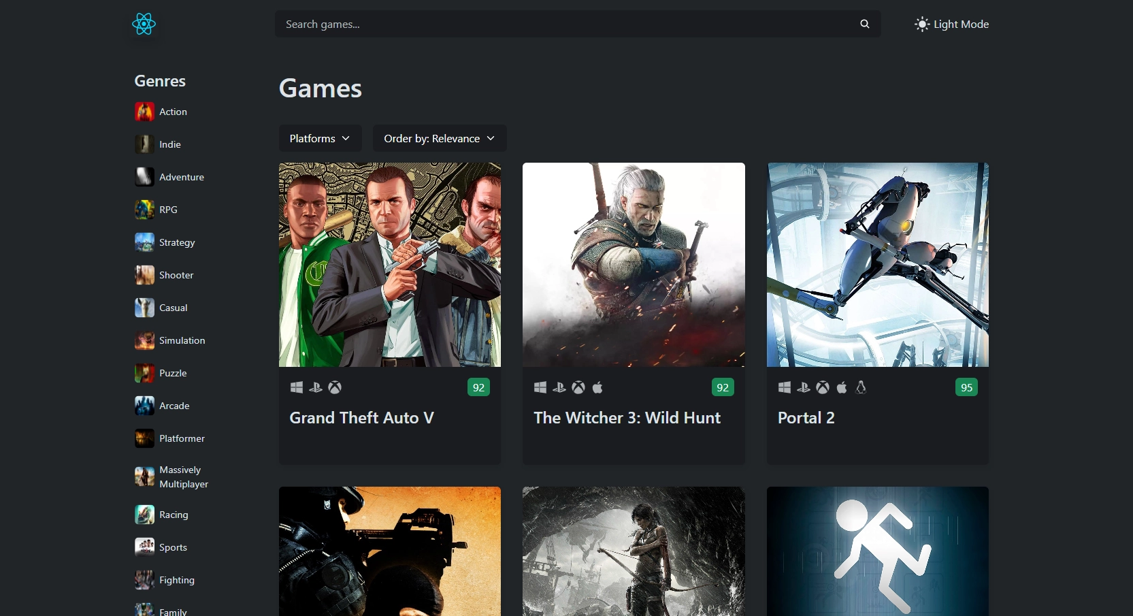Image resolution: width=1133 pixels, height=616 pixels.
Task: Open the Portal 2 cover image
Action: (x=878, y=265)
